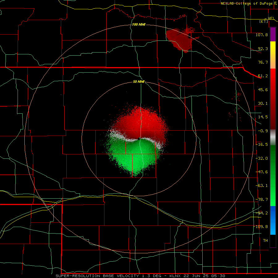
Task: Click the 30.1 legend value
Action: (263, 103)
